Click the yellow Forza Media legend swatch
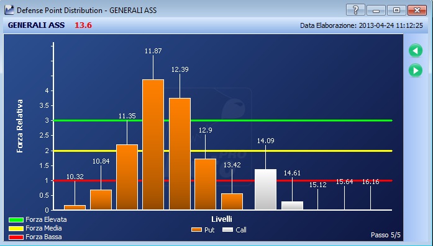 [x=16, y=229]
